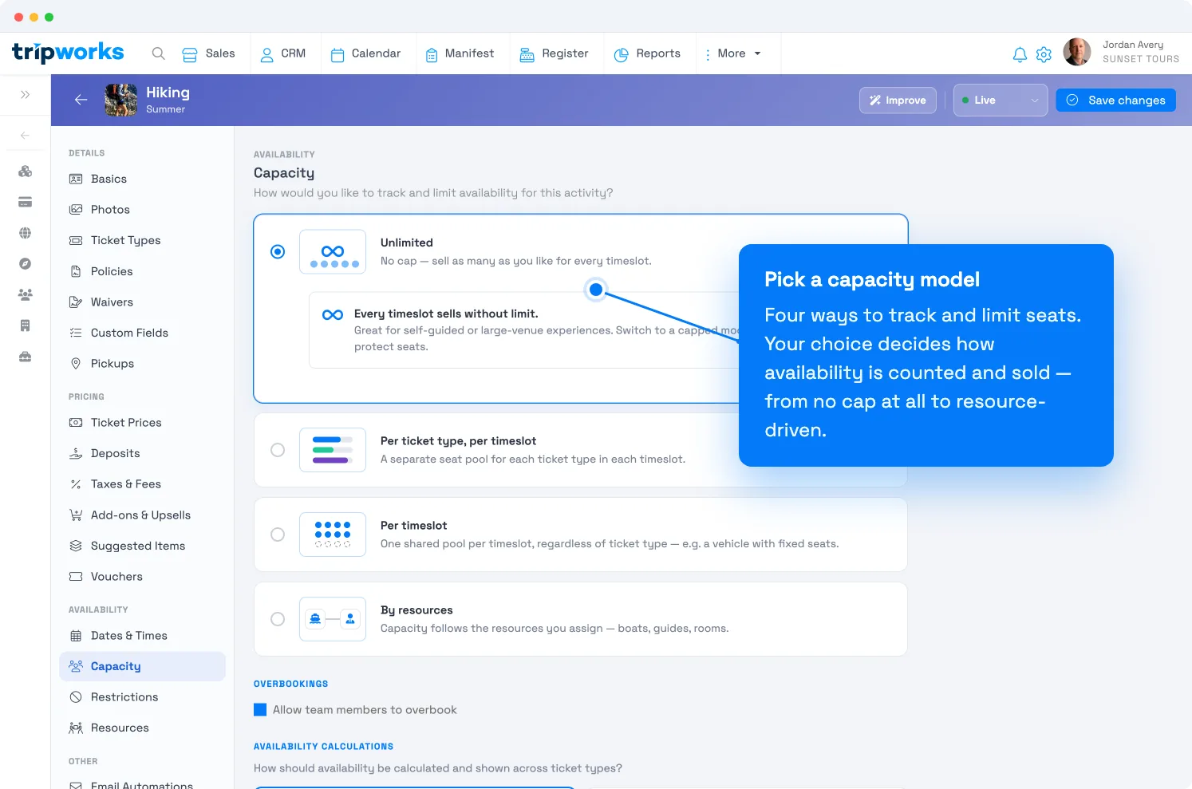Open the Sales menu
Viewport: 1192px width, 789px height.
[x=208, y=53]
